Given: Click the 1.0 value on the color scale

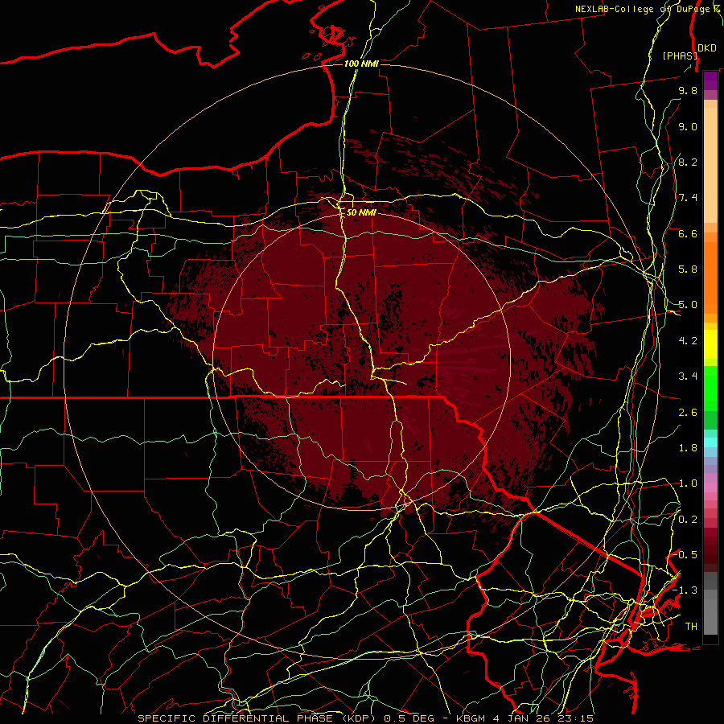Looking at the screenshot, I should point(688,483).
